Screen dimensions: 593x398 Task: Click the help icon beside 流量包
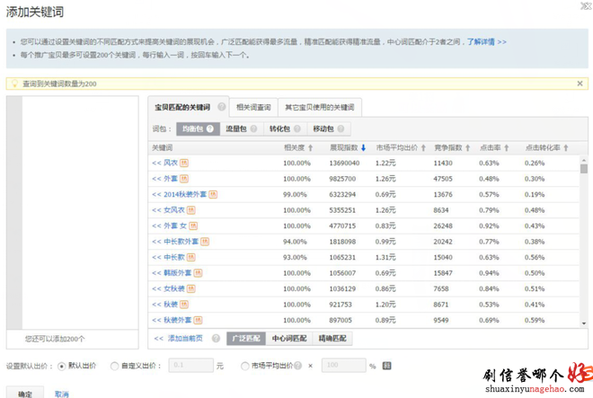point(253,128)
